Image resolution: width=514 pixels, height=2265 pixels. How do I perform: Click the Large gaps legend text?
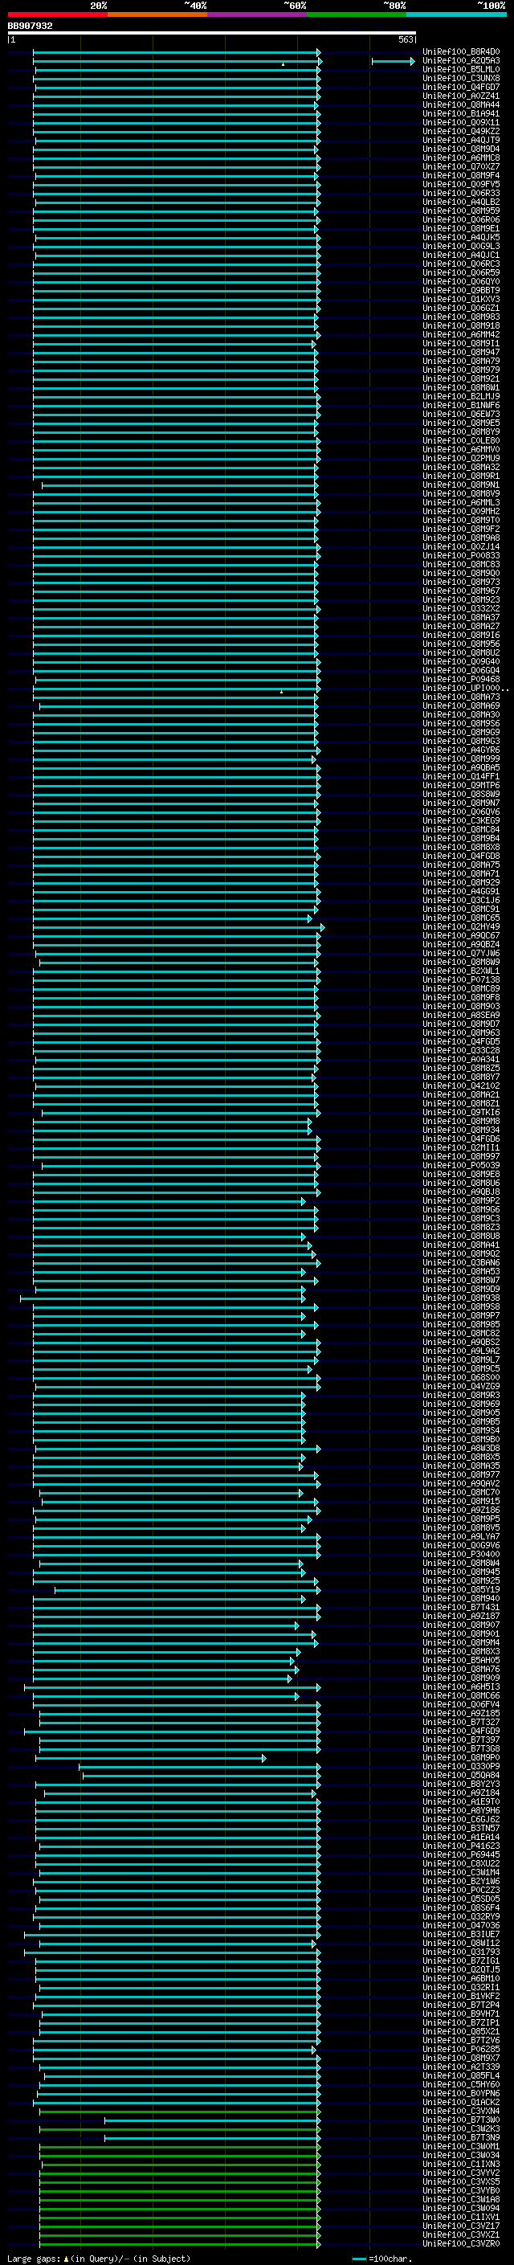(x=99, y=2258)
